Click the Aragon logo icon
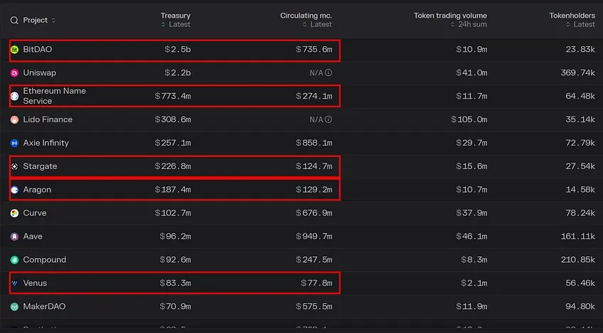Image resolution: width=603 pixels, height=333 pixels. coord(14,190)
